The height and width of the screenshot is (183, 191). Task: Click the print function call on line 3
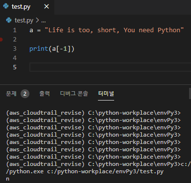[x=39, y=49]
